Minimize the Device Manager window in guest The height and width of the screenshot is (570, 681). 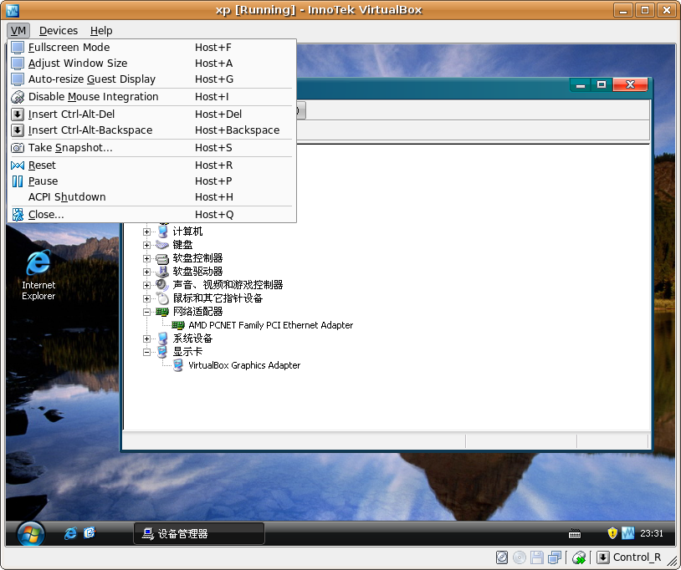click(581, 84)
